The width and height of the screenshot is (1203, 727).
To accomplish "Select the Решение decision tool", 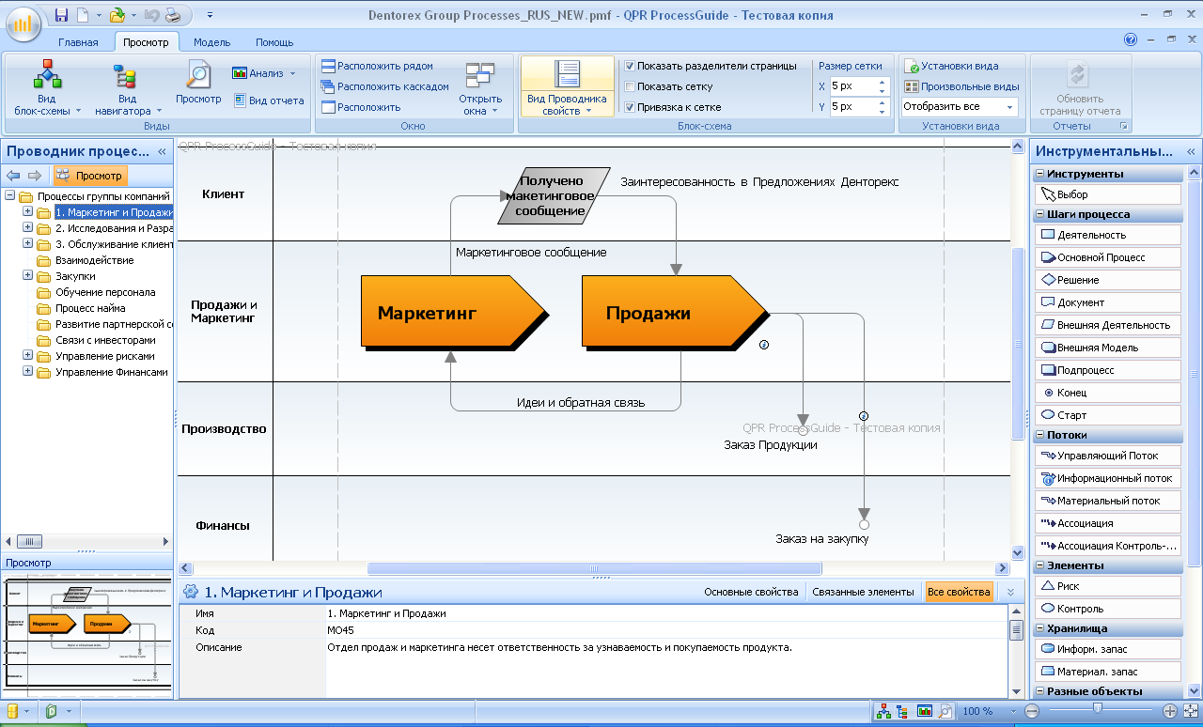I will 1108,280.
